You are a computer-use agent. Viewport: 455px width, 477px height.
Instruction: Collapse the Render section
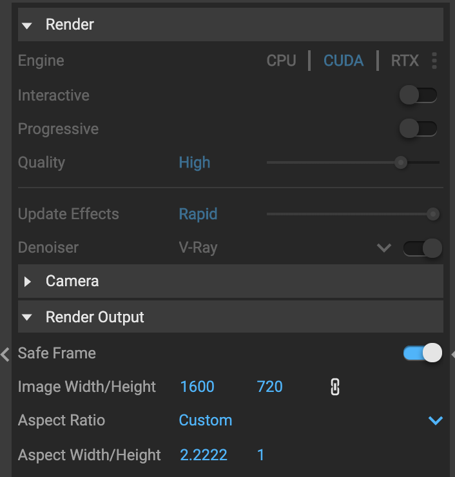[x=27, y=25]
